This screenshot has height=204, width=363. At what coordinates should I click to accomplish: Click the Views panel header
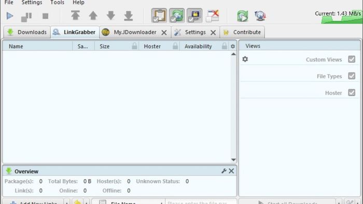coord(300,46)
